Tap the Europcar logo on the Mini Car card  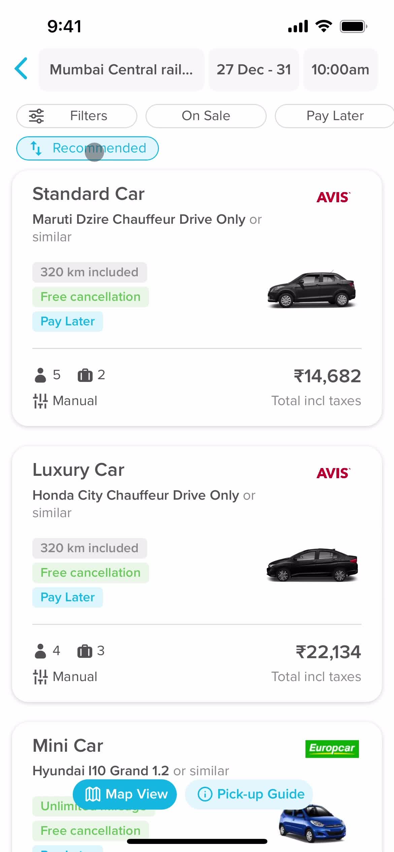pyautogui.click(x=332, y=749)
